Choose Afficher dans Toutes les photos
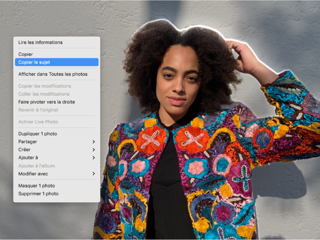The height and width of the screenshot is (240, 320). (x=53, y=74)
